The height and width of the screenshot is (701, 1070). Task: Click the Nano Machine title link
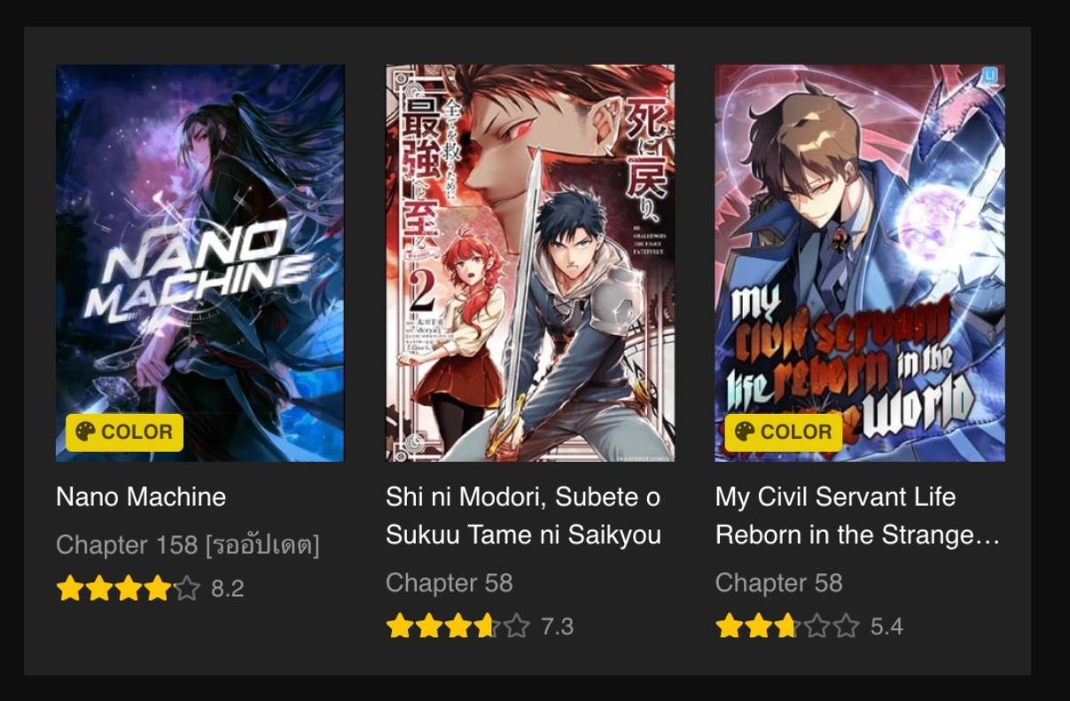[x=141, y=496]
